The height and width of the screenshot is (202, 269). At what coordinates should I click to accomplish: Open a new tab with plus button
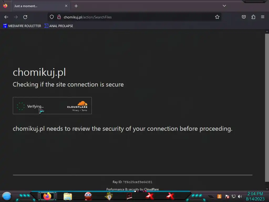click(76, 6)
